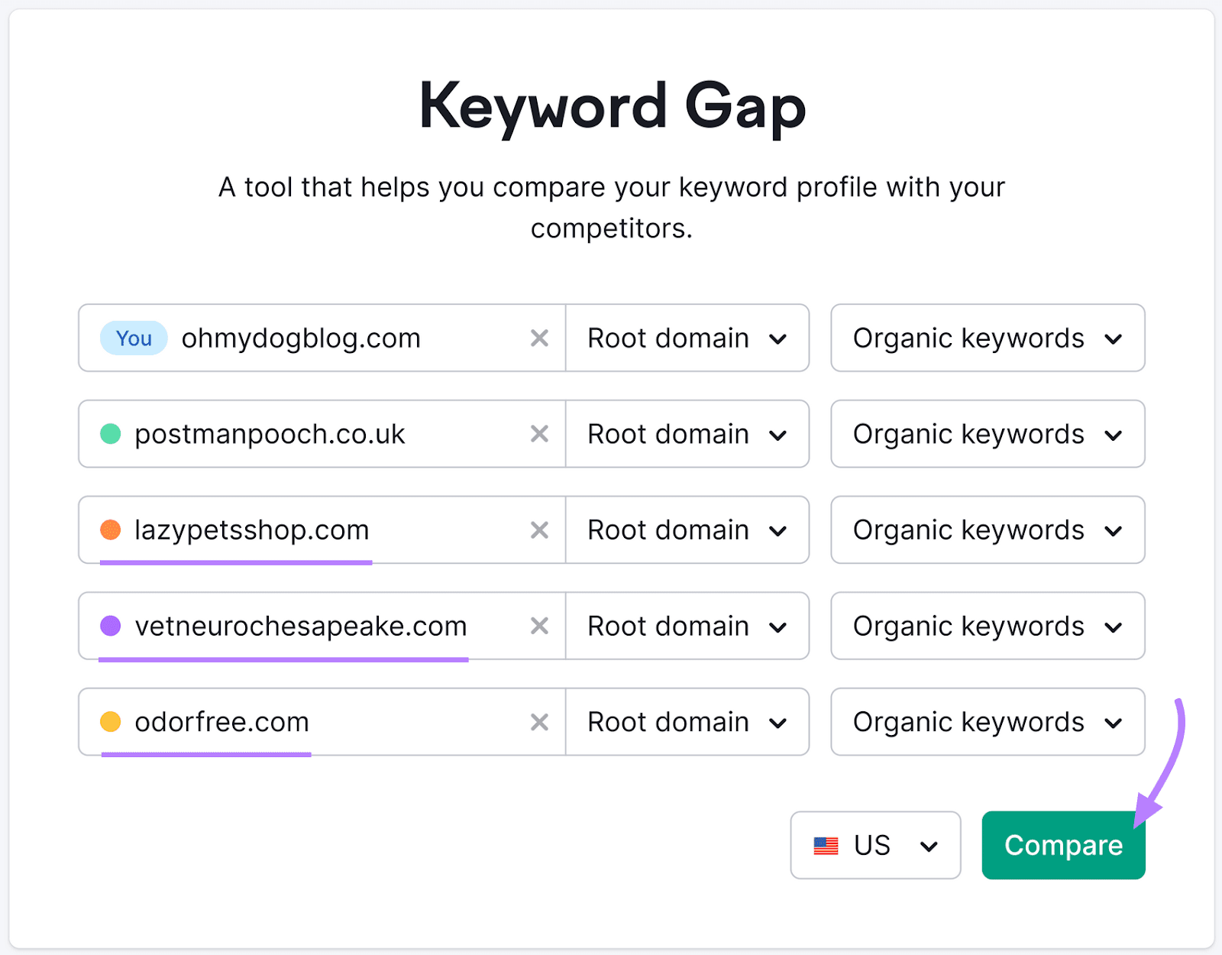The image size is (1222, 955).
Task: Open the Organic keywords dropdown for postmanpooch.co.uk
Action: 987,434
